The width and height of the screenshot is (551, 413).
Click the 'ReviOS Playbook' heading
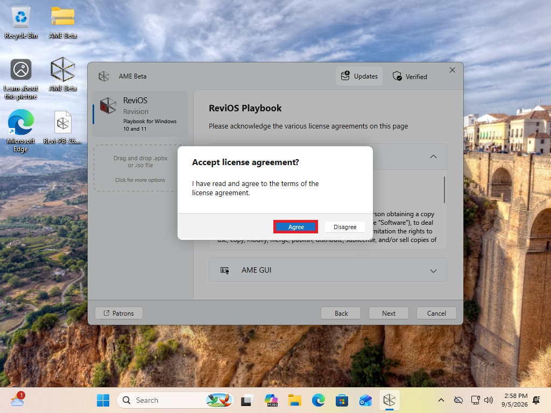pos(245,108)
